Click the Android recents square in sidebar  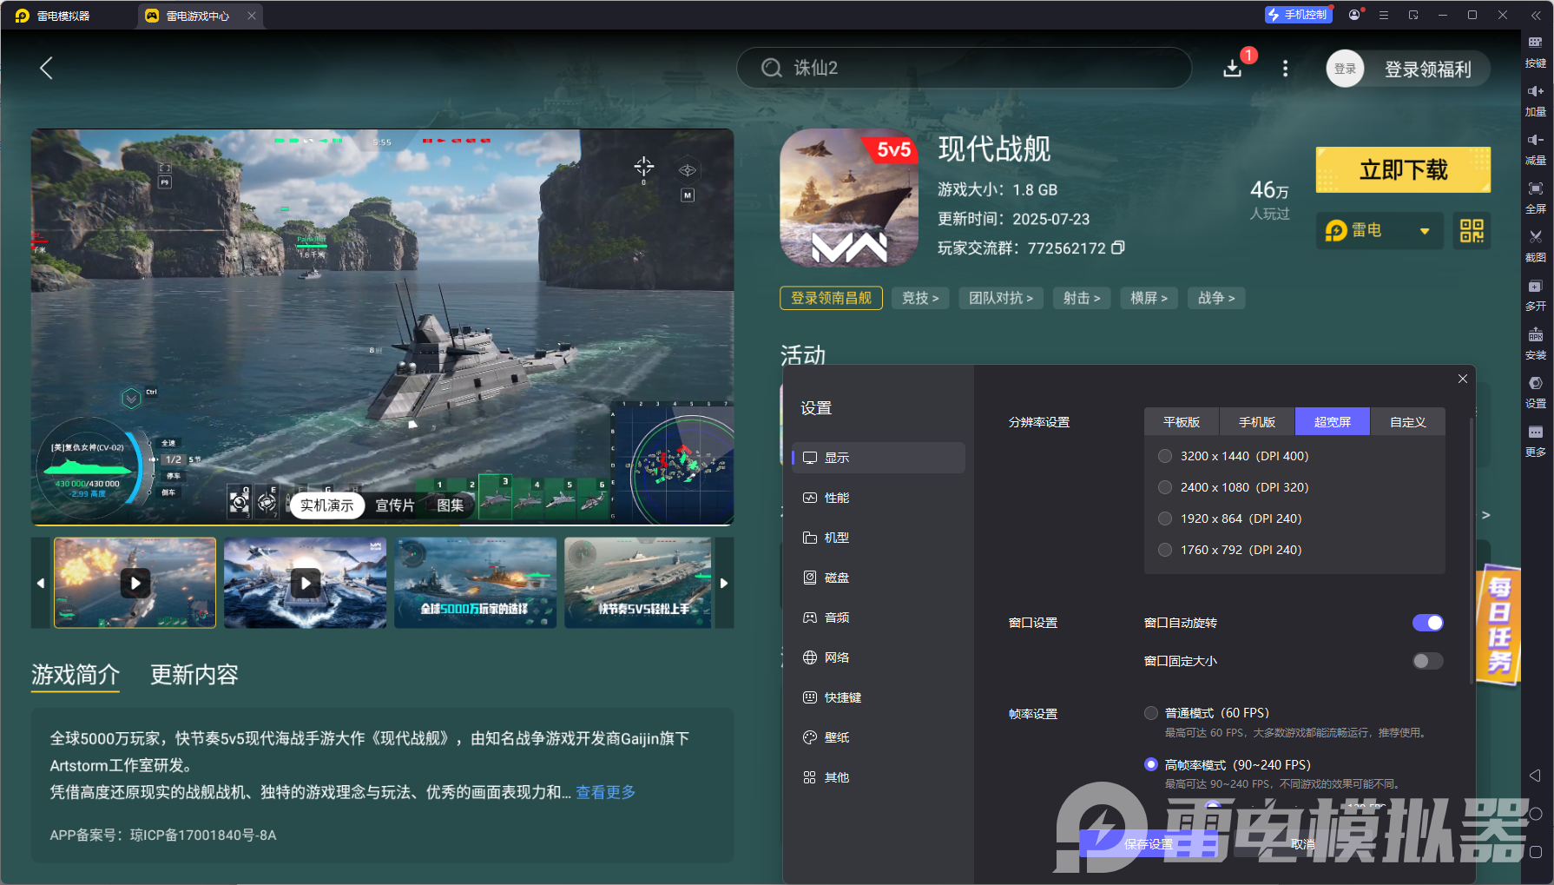coord(1535,852)
